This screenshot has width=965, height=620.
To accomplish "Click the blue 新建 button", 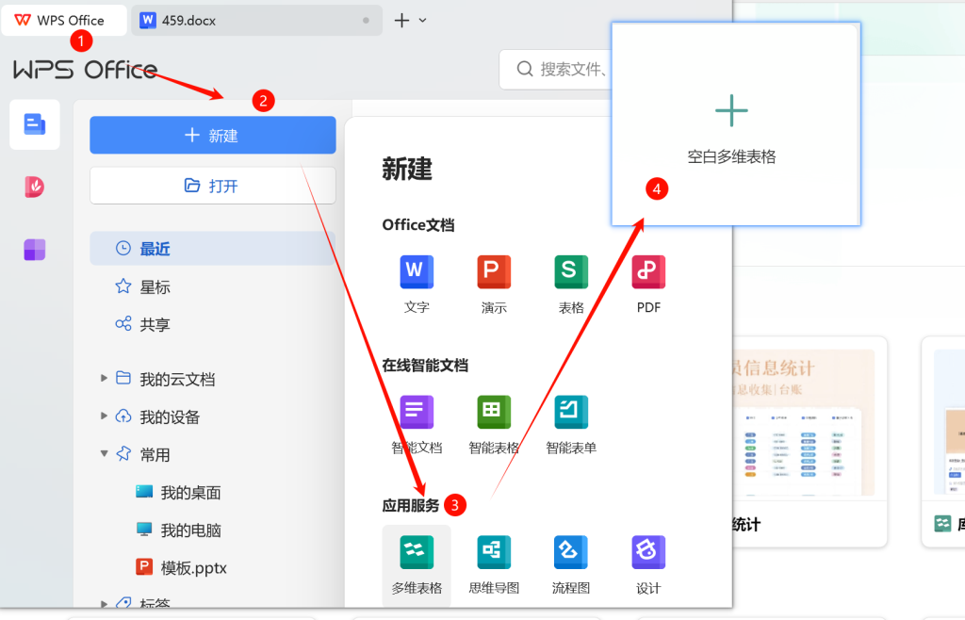I will pyautogui.click(x=212, y=136).
